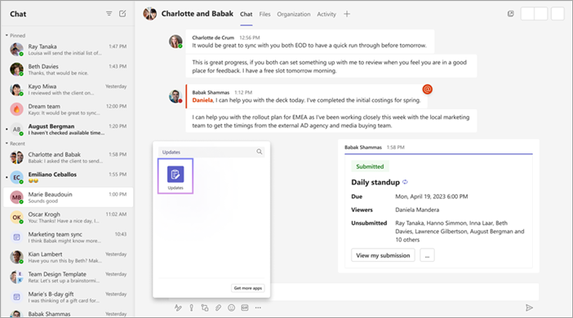Click the Updates search field

[x=211, y=152]
